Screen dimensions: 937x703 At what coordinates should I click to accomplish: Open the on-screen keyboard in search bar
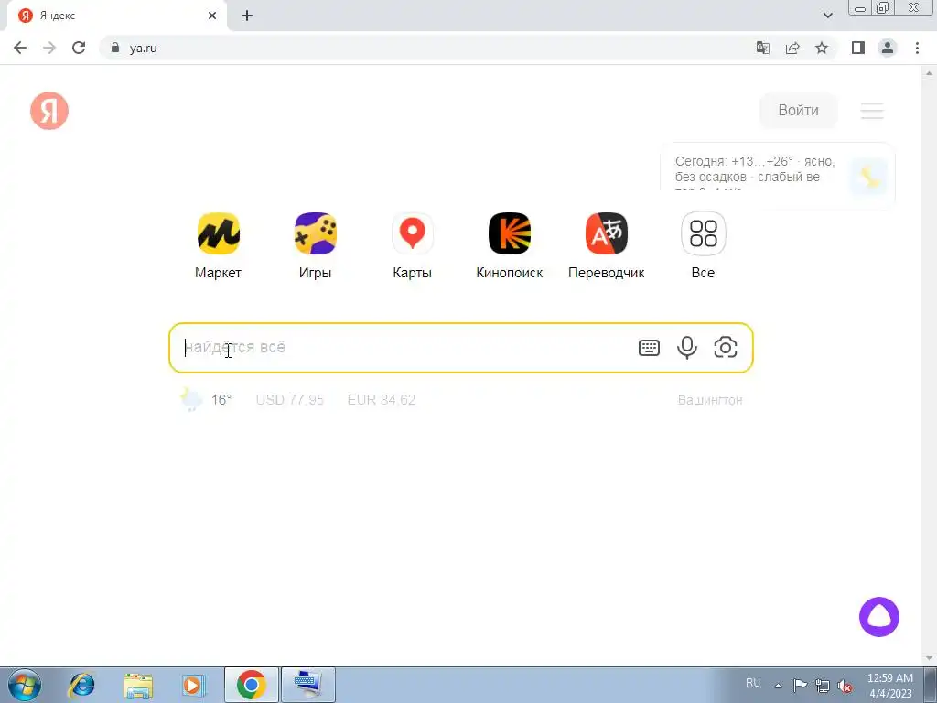(649, 347)
